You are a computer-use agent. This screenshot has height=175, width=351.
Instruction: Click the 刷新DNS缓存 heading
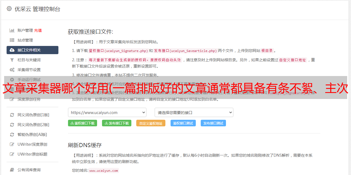(x=85, y=145)
